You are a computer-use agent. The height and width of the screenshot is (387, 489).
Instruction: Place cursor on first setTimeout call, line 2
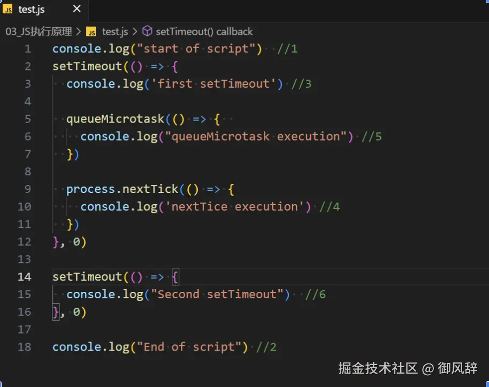pyautogui.click(x=87, y=66)
